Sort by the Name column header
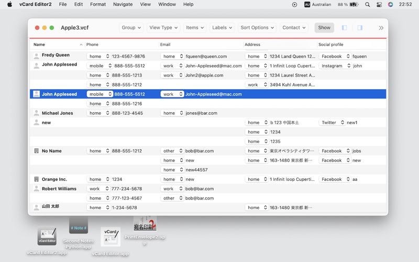The height and width of the screenshot is (262, 419). pos(58,45)
